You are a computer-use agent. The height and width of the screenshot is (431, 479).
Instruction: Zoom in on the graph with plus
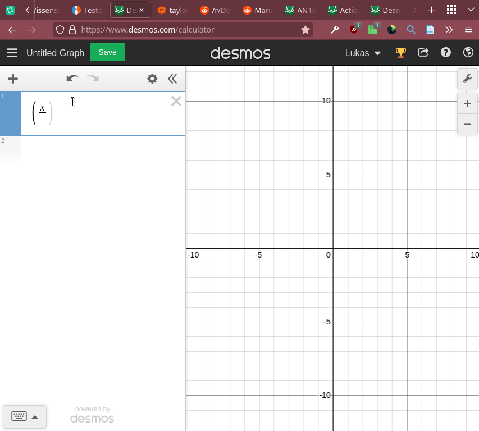click(467, 103)
